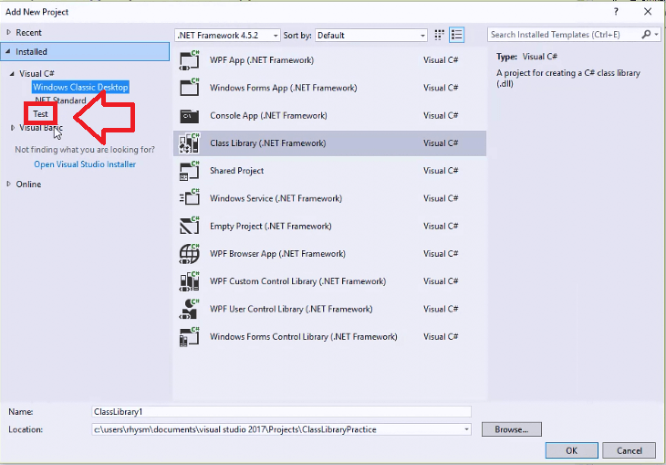Select the Test category under Visual C#
This screenshot has height=465, width=666.
40,114
